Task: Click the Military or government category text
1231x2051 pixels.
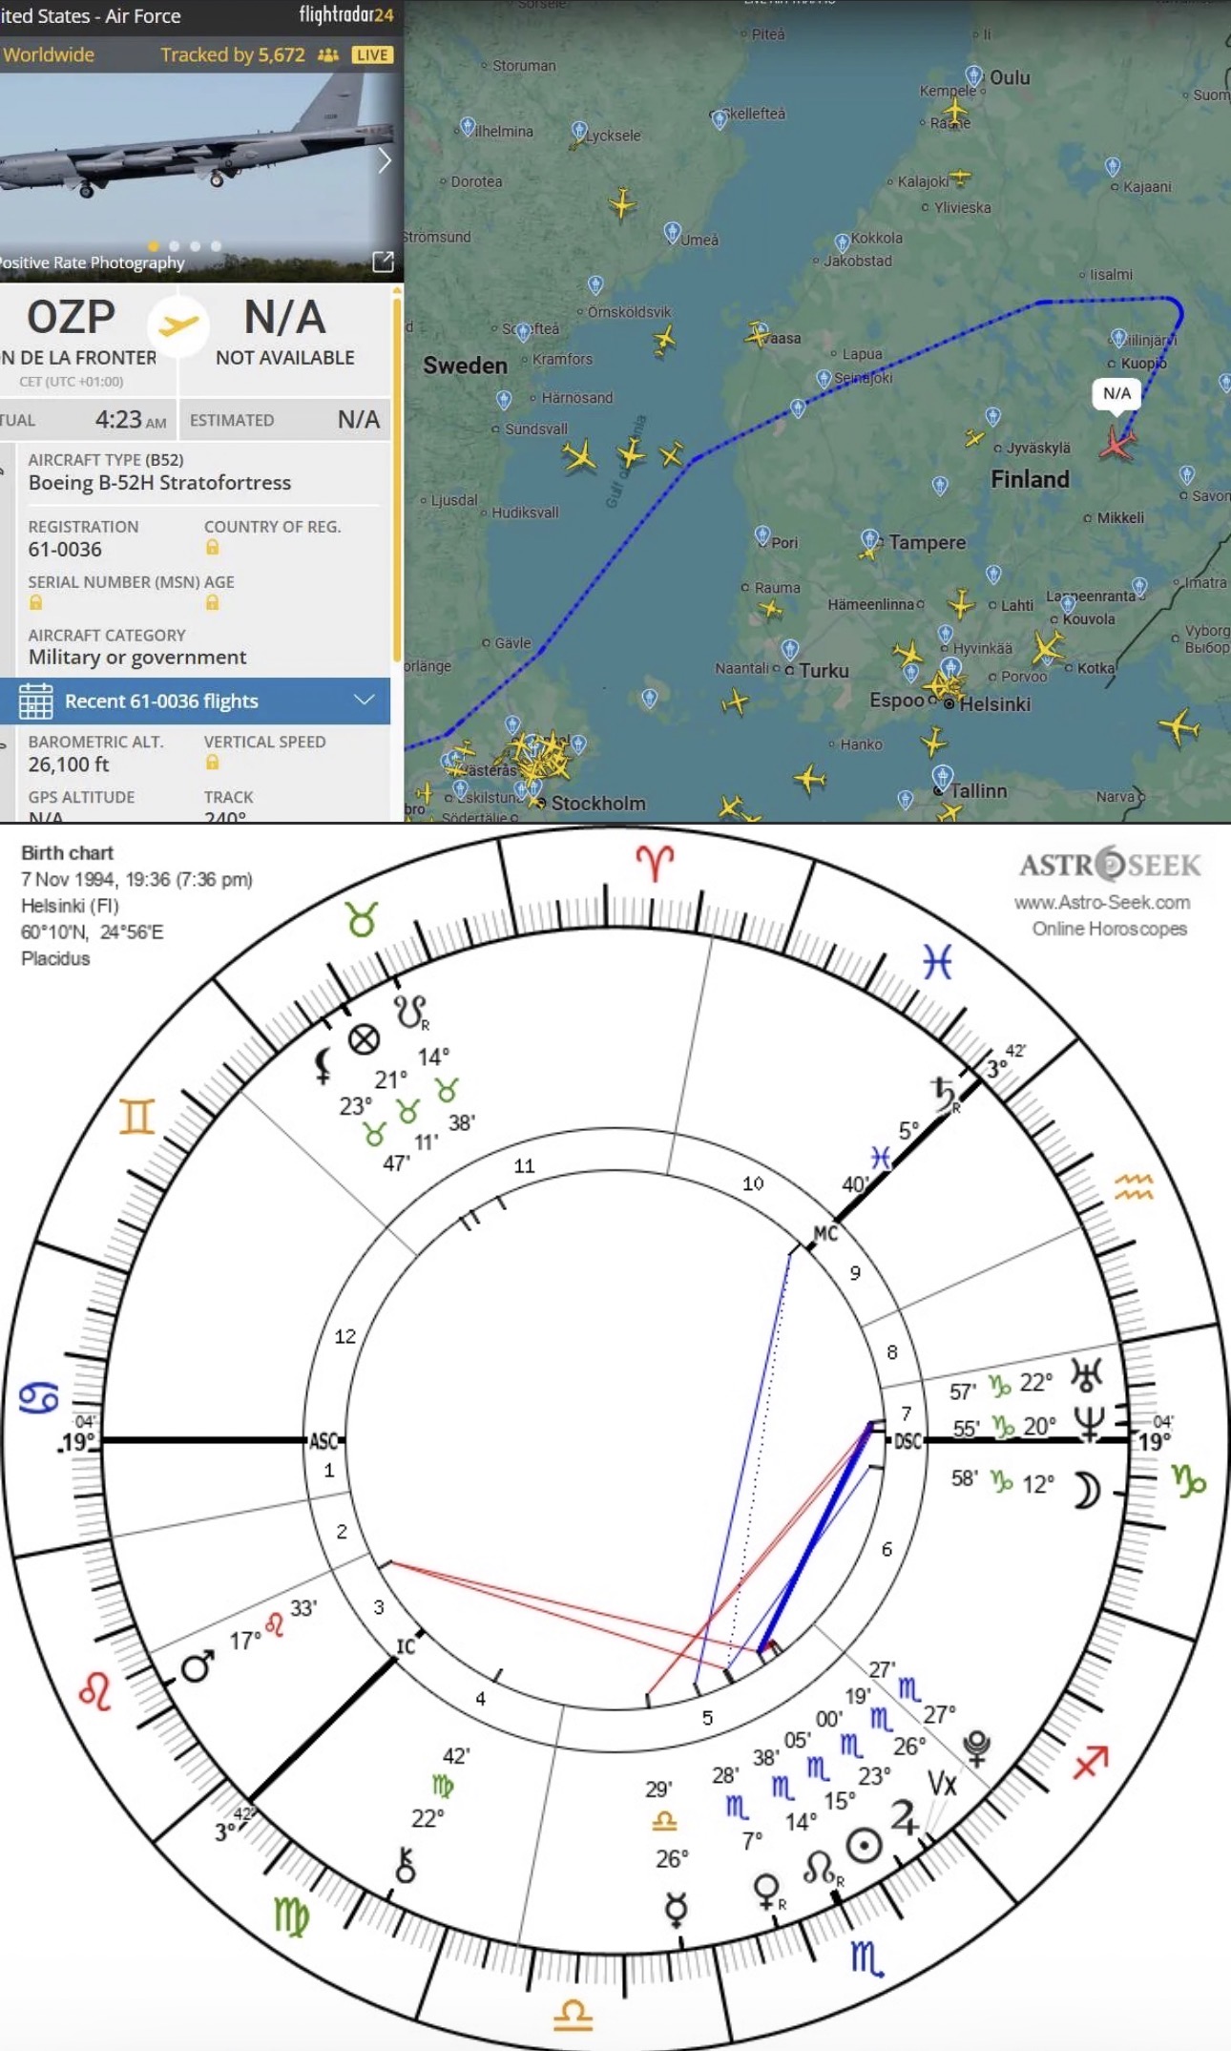Action: [x=137, y=658]
